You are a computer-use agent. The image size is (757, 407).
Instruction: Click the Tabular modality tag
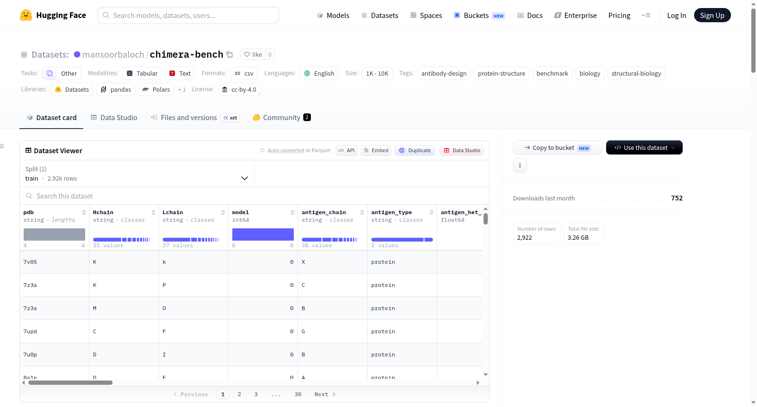(142, 73)
